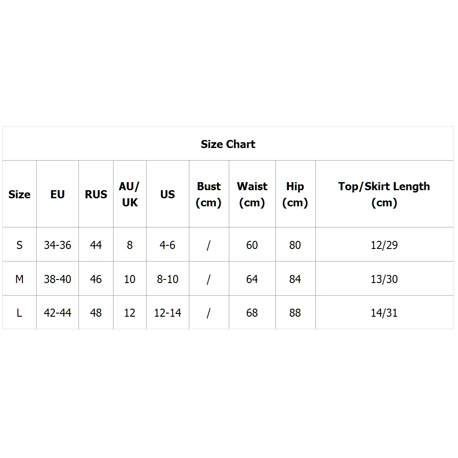The width and height of the screenshot is (458, 458).
Task: Select the Bust (cm) header cell
Action: pos(209,194)
